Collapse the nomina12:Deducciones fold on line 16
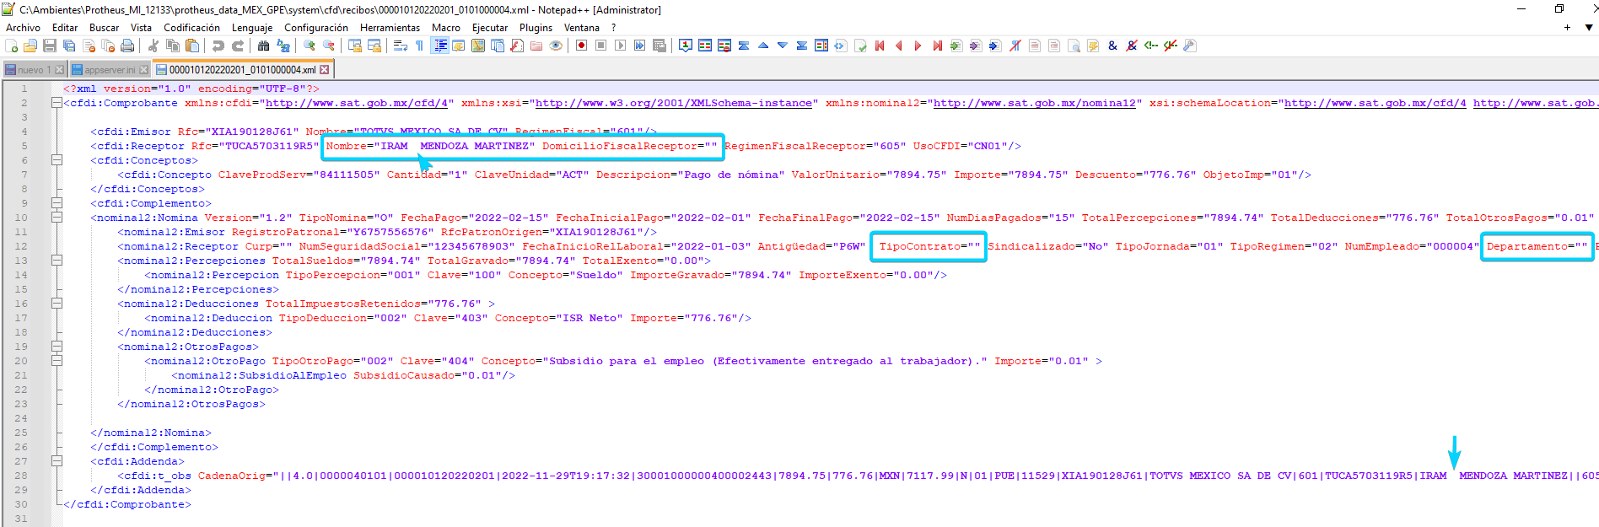 pyautogui.click(x=57, y=304)
